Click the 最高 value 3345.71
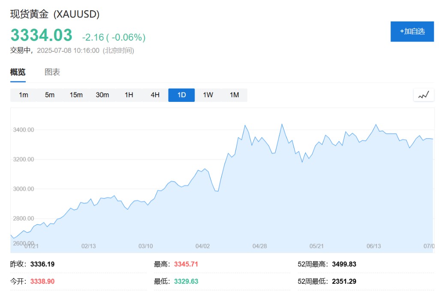The width and height of the screenshot is (439, 298). click(x=186, y=264)
